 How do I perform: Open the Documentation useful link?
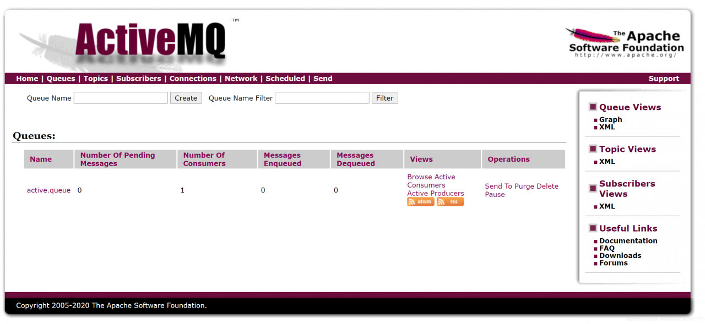pyautogui.click(x=628, y=241)
